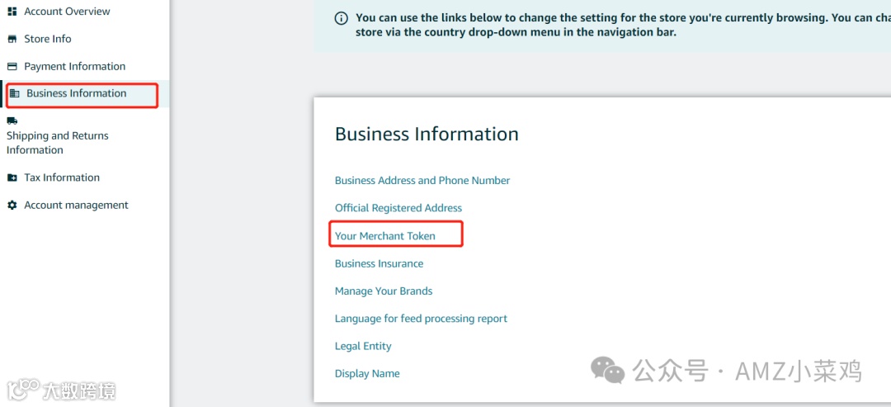Open Account Overview in sidebar
Screen dimensions: 891x407
(67, 12)
